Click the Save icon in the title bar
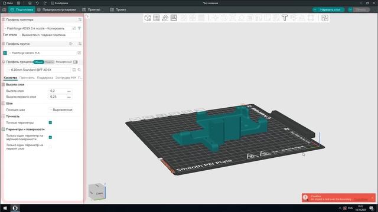378x212 pixels. coord(30,3)
